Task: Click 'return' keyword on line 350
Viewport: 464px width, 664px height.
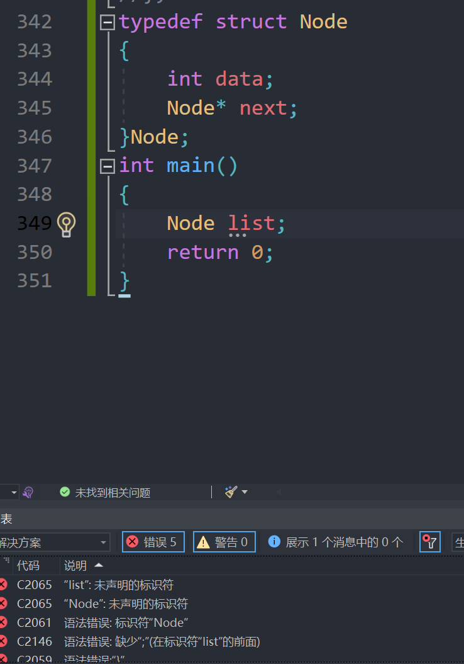Action: (203, 253)
